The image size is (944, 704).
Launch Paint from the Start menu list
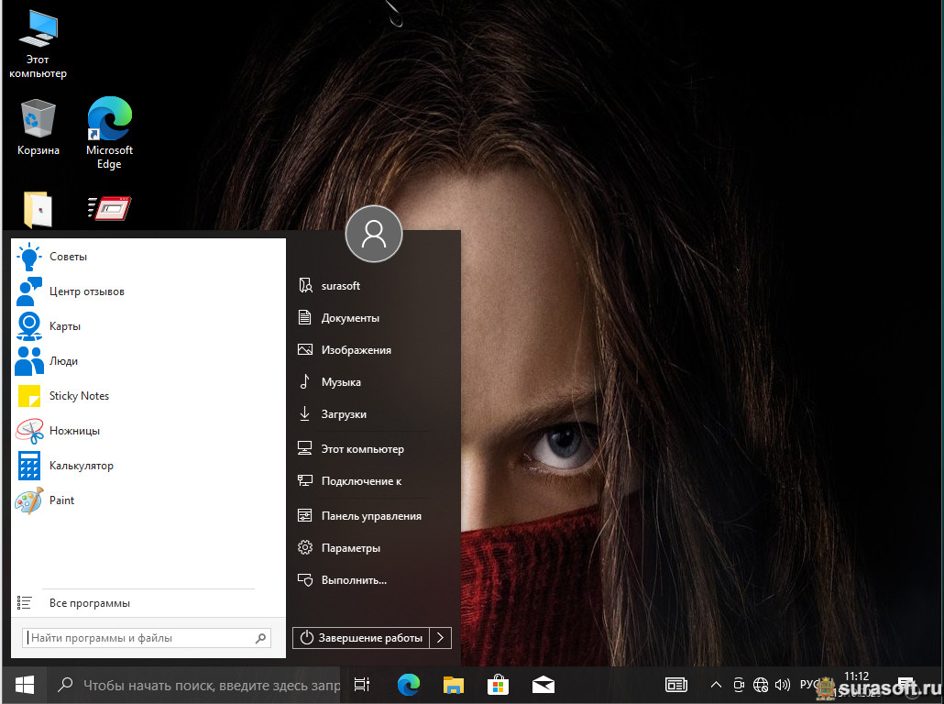tap(61, 500)
